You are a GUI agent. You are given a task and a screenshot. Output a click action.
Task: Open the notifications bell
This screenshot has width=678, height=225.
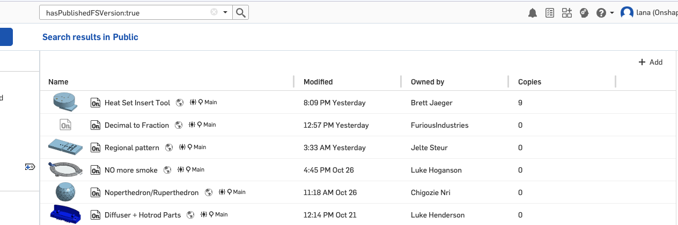coord(533,13)
